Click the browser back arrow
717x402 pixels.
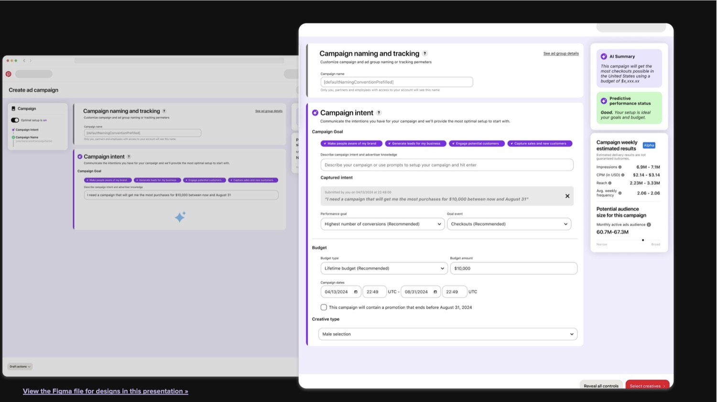(x=24, y=61)
